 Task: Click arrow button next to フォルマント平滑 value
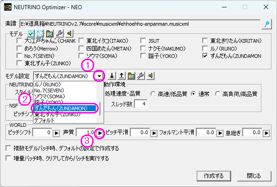tap(220, 133)
